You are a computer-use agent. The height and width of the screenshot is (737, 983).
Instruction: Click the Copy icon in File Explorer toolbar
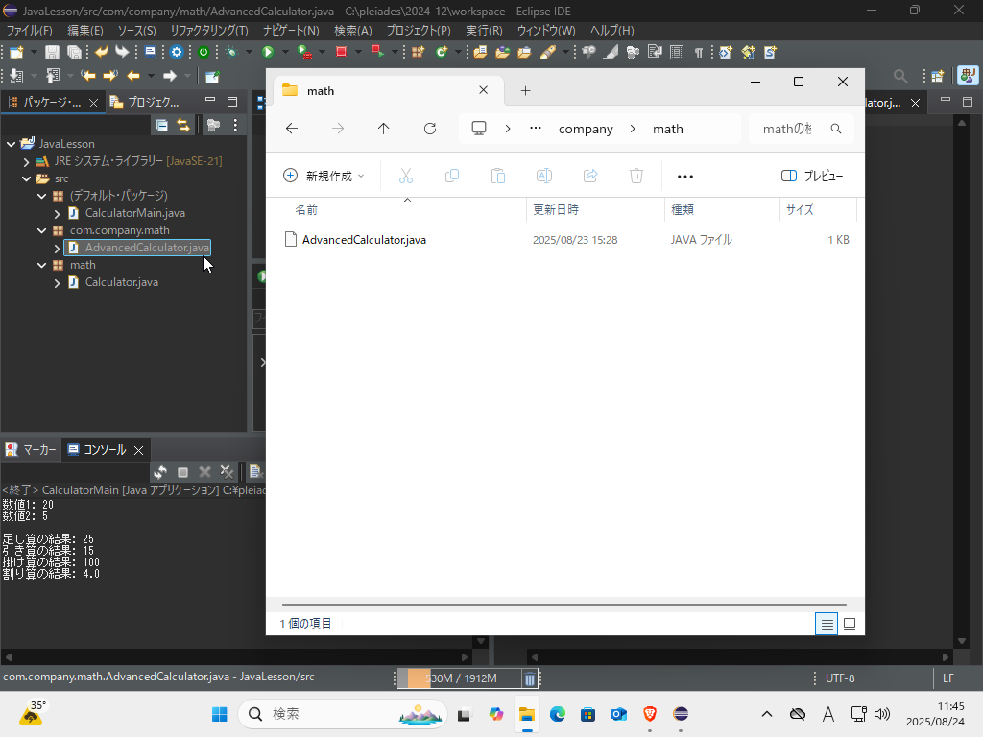451,177
